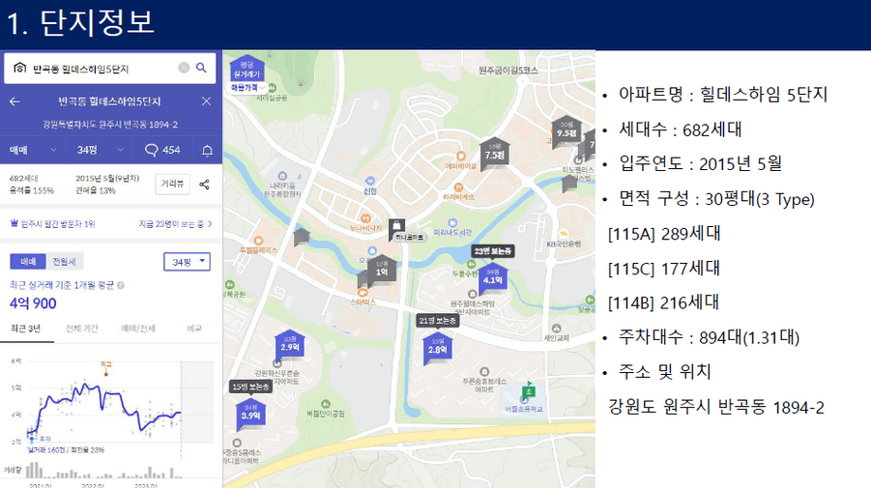The width and height of the screenshot is (871, 488).
Task: Click the 최저 low marker on price chart
Action: (32, 439)
